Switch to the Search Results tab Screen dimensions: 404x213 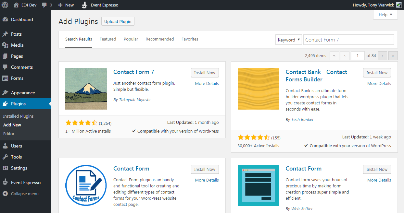pos(79,39)
